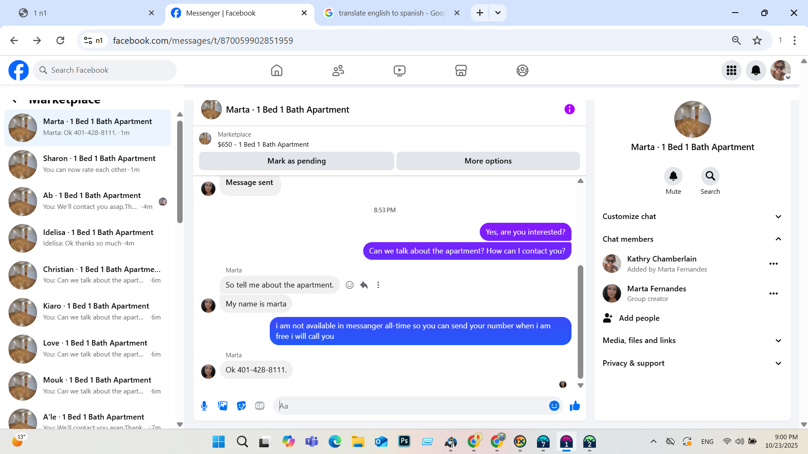Open the Marketplace tab in top navigation
Image resolution: width=808 pixels, height=454 pixels.
tap(461, 70)
